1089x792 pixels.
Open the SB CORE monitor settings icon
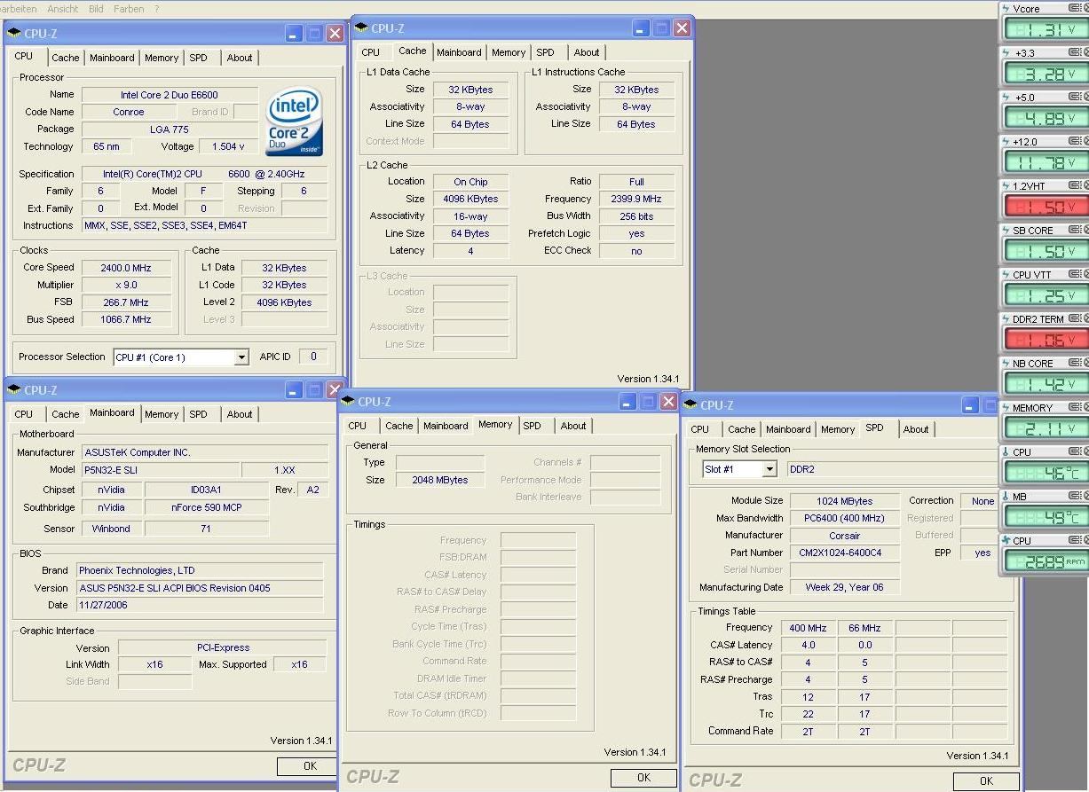coord(1074,230)
